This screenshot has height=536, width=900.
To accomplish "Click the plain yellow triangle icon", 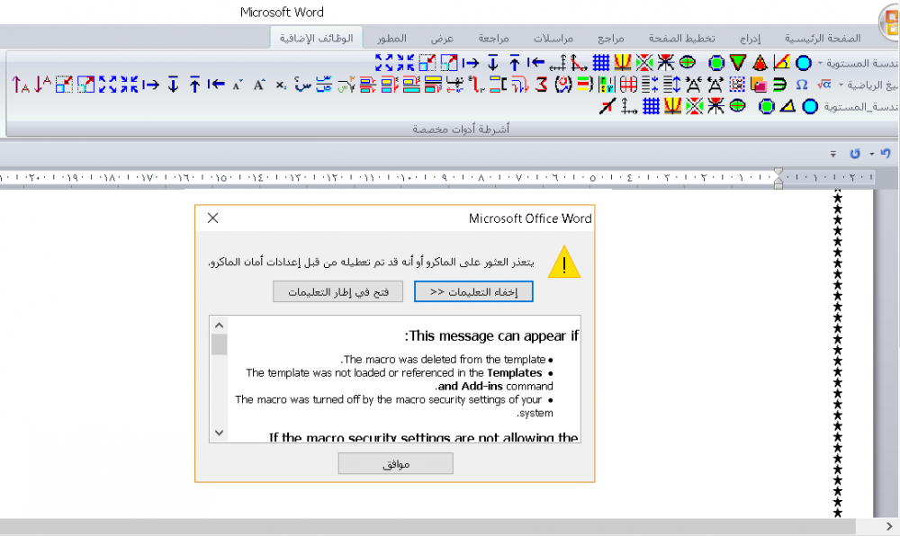I will (787, 106).
